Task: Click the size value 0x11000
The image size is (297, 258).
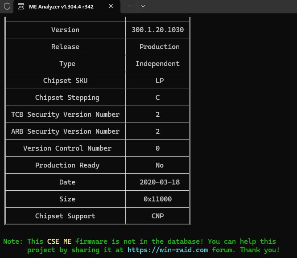Action: [x=157, y=199]
